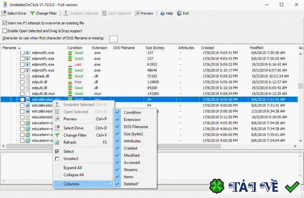Tick the checkbox beside edptask.dll
The image size is (304, 198).
tap(22, 76)
